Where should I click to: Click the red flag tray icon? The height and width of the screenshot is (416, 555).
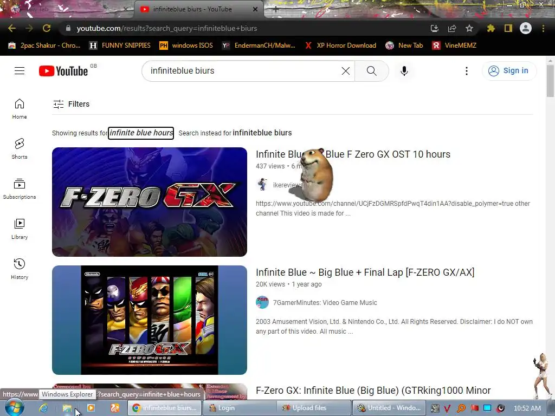(474, 408)
